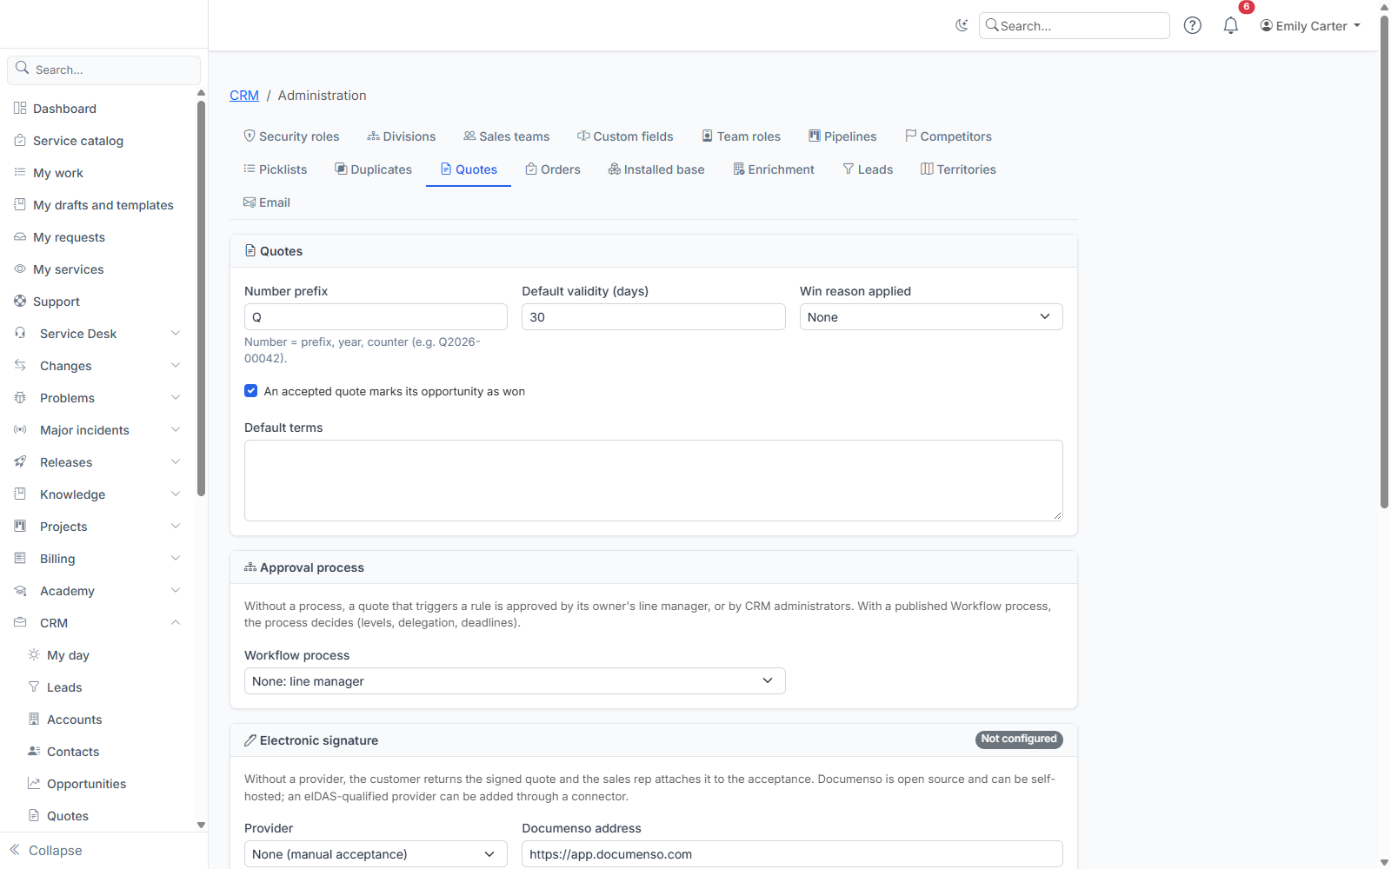Click the page vertical scrollbar
Viewport: 1391px width, 869px height.
[x=1384, y=261]
